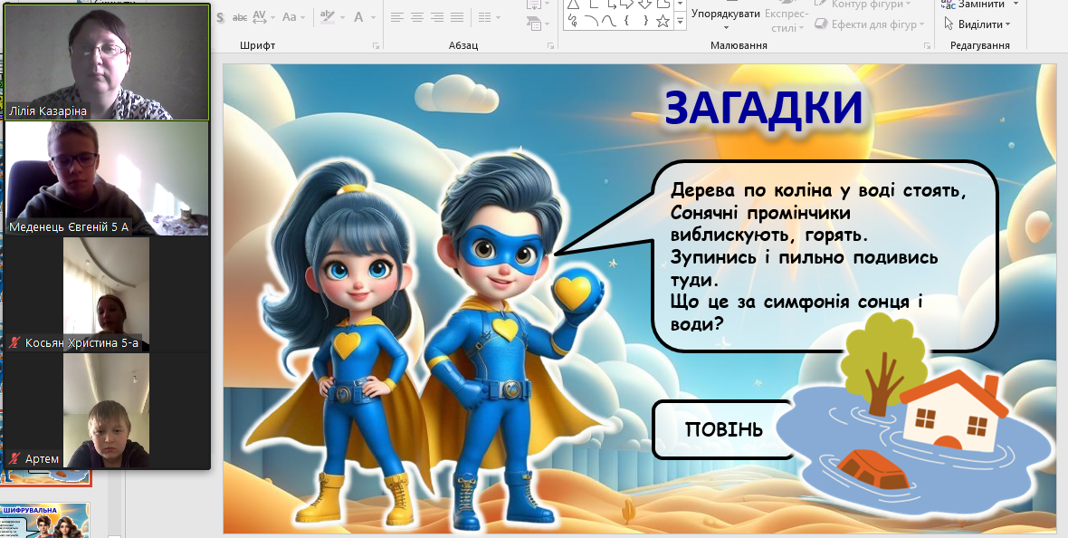
Task: Apply the font color A button
Action: pos(359,17)
